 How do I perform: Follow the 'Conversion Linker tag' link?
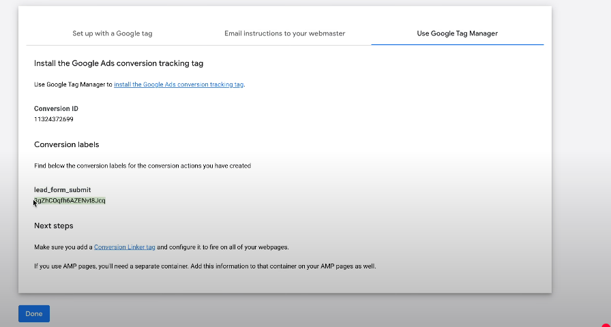coord(125,247)
